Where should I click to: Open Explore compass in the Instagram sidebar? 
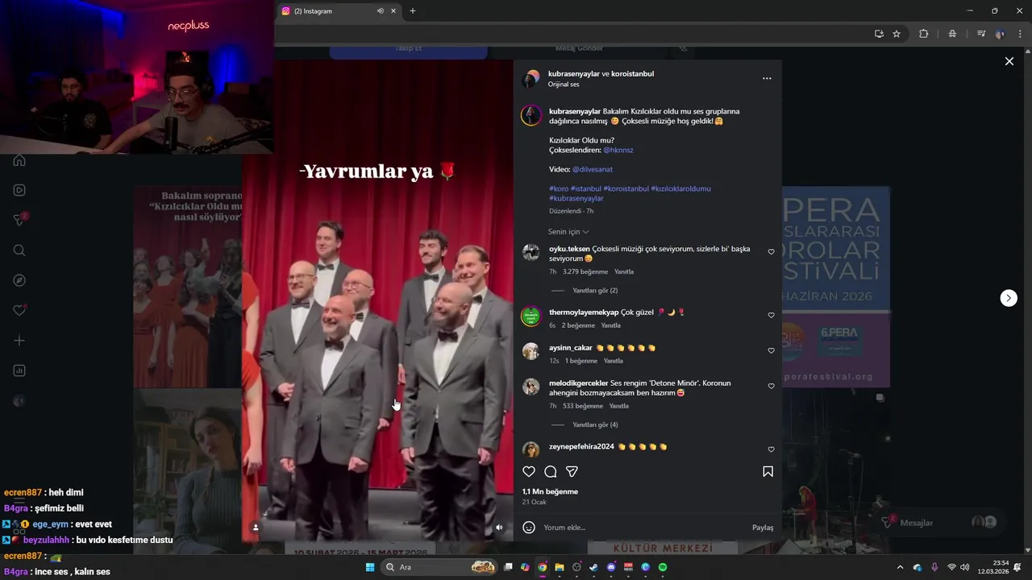point(19,280)
